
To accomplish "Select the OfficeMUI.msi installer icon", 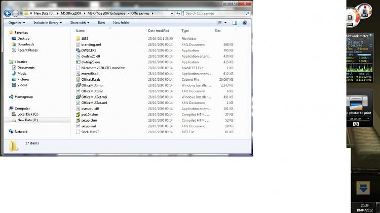I will 78,85.
